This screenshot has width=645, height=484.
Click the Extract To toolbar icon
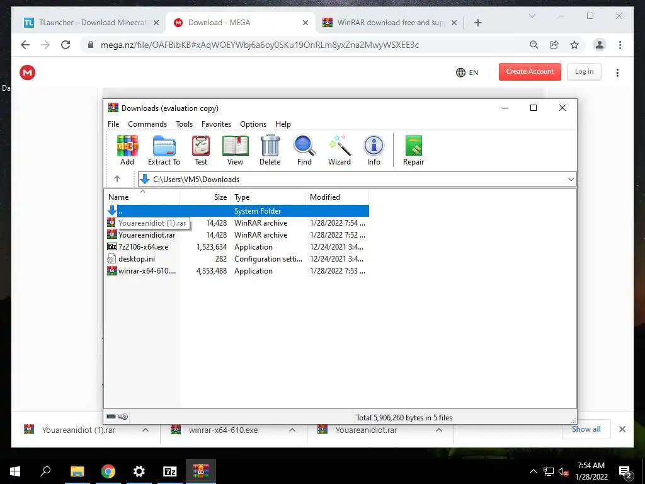[x=164, y=150]
